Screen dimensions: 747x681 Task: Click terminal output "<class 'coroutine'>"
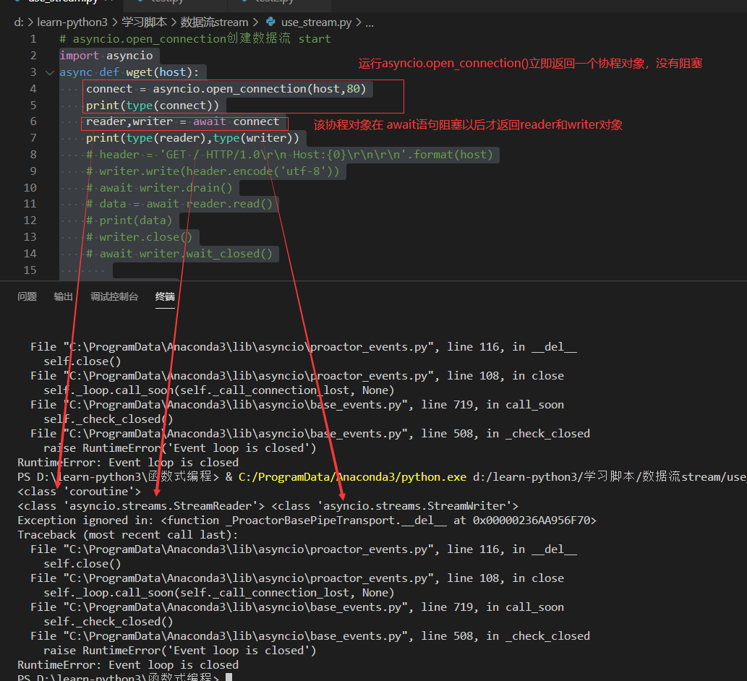80,492
